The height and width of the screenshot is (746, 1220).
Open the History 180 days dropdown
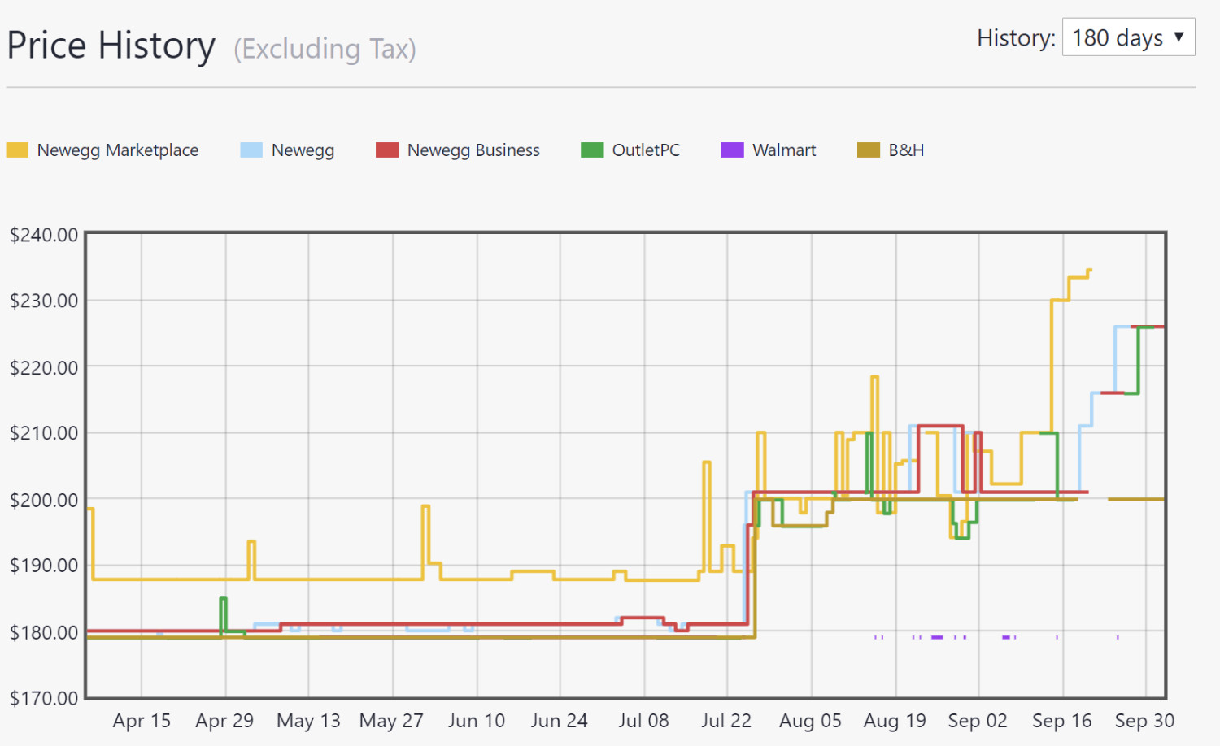point(1127,37)
